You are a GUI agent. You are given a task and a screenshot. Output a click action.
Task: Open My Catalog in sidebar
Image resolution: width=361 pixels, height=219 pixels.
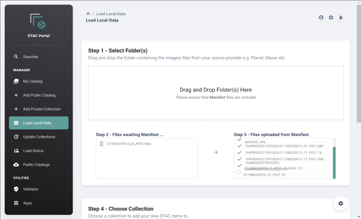click(x=33, y=81)
